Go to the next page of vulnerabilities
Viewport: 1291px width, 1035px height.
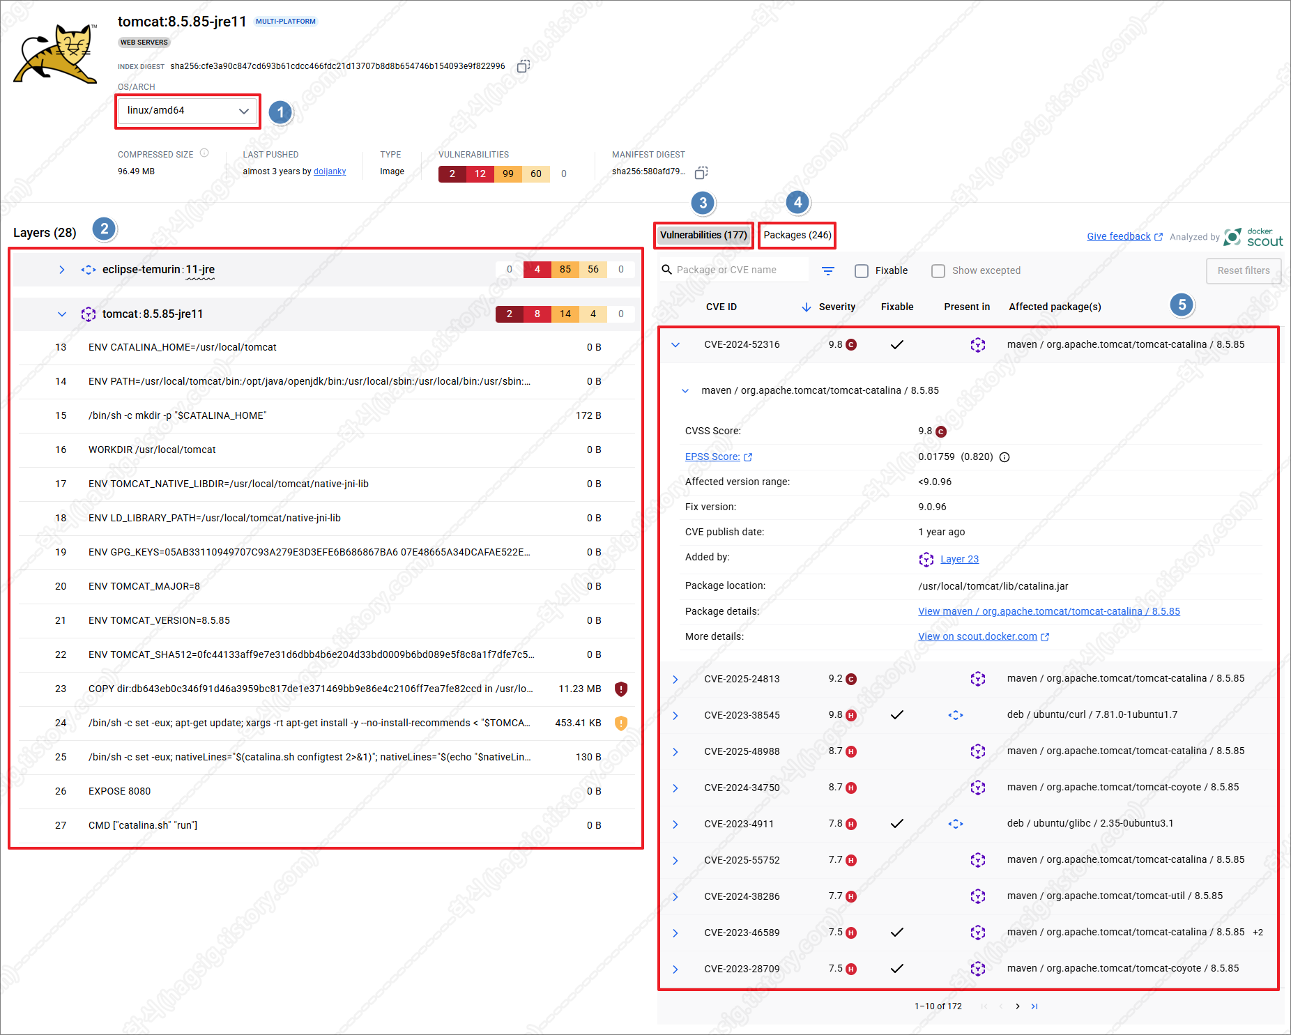click(x=1018, y=1006)
